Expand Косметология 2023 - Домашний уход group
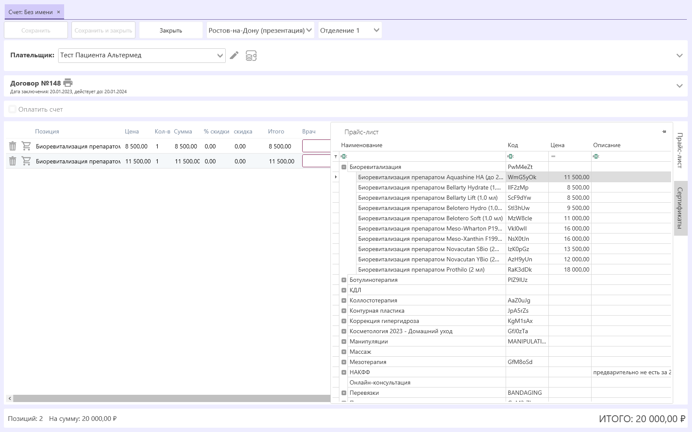The width and height of the screenshot is (692, 432). coord(344,331)
